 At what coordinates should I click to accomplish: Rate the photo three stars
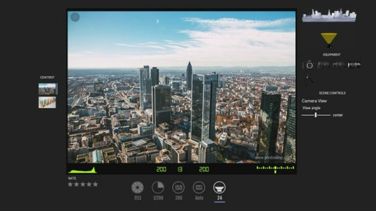point(83,184)
